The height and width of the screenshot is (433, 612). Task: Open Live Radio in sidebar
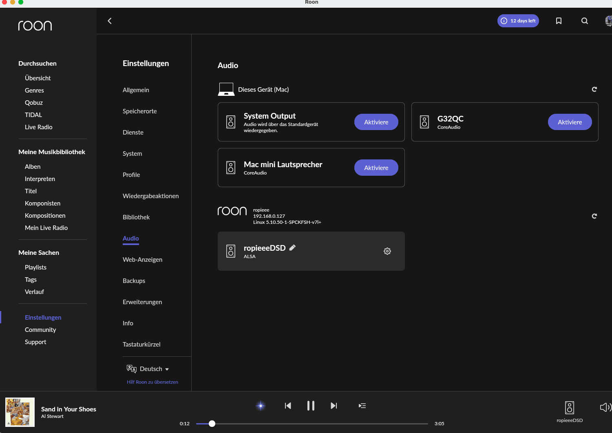38,127
